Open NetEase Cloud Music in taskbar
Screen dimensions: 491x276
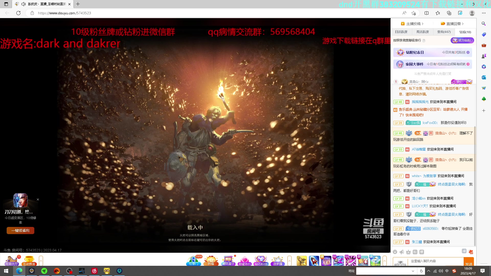(x=94, y=271)
